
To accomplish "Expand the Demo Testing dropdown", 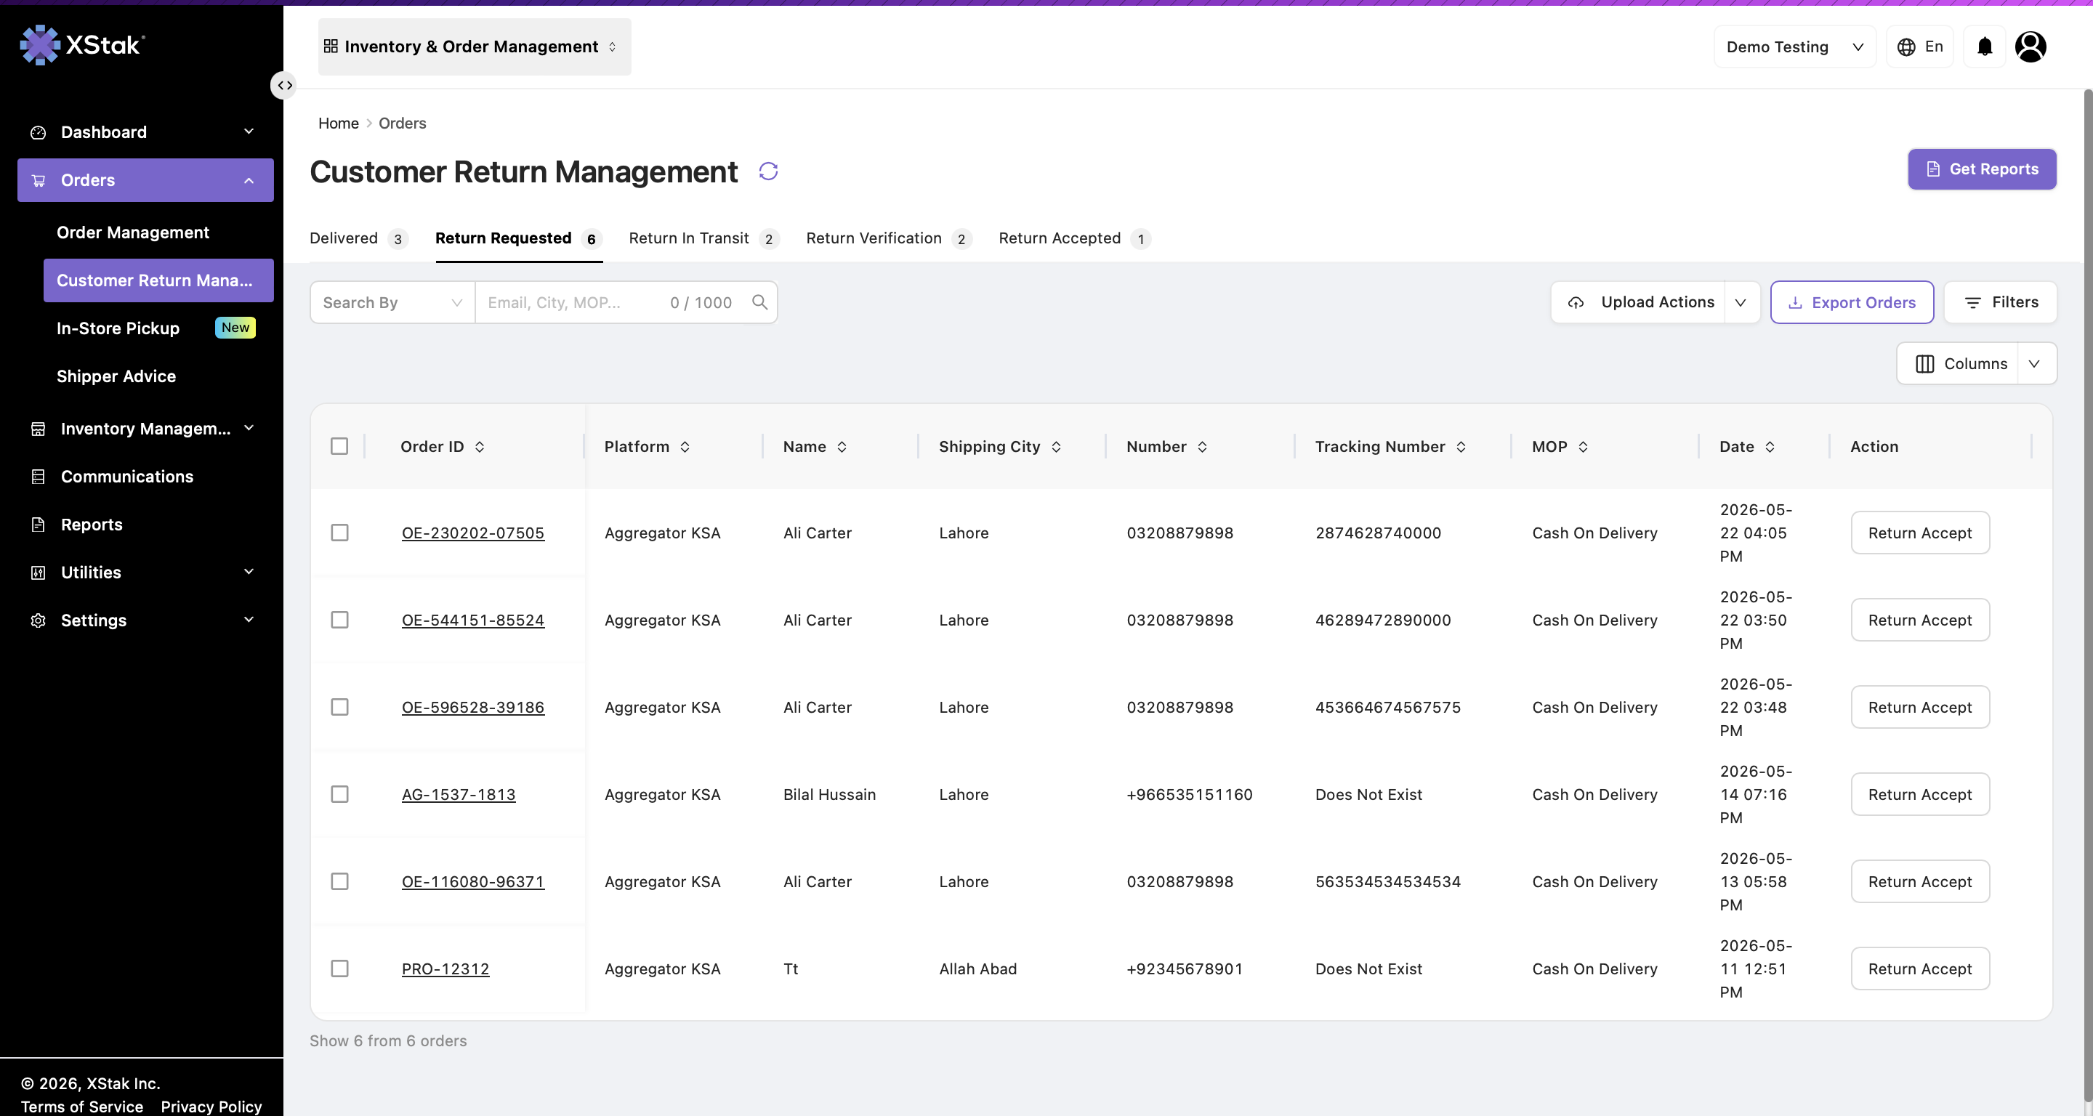I will tap(1795, 46).
